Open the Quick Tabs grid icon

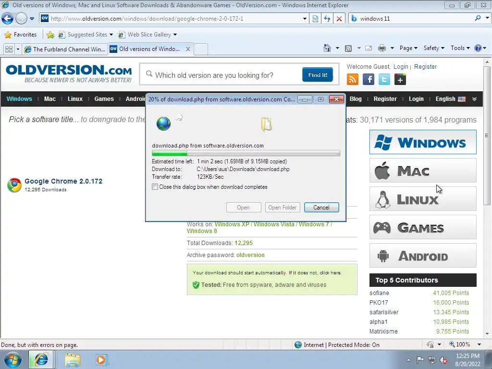pyautogui.click(x=9, y=49)
